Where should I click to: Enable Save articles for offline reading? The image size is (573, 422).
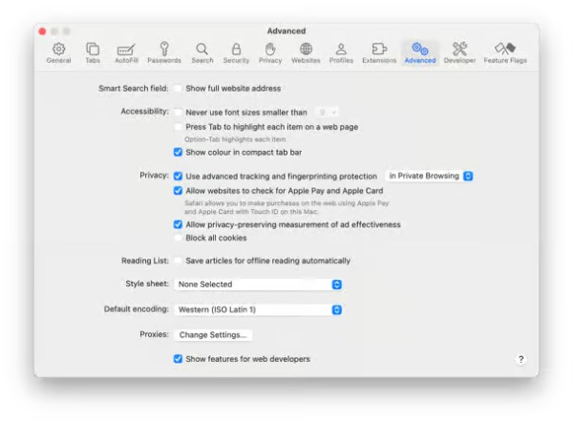178,261
